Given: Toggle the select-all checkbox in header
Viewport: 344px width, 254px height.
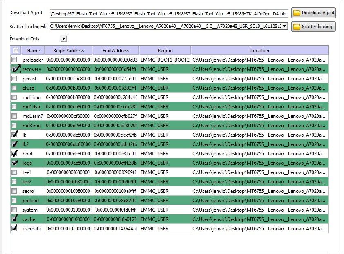Looking at the screenshot, I should pyautogui.click(x=16, y=51).
